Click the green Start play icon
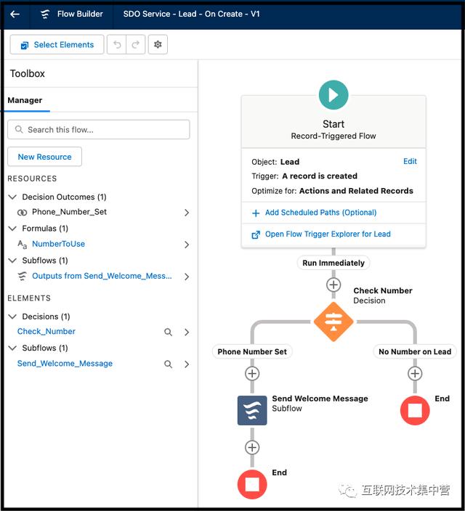This screenshot has height=511, width=465. pos(333,95)
